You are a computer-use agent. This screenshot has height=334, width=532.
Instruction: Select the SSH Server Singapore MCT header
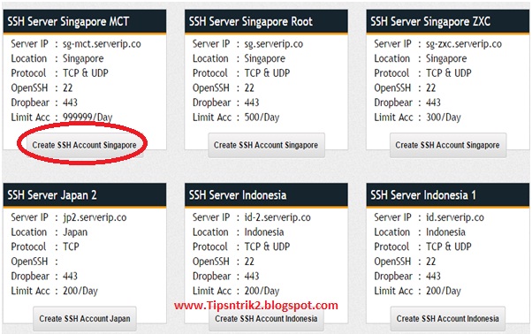click(85, 22)
